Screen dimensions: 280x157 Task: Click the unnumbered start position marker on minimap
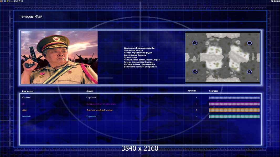coord(250,43)
